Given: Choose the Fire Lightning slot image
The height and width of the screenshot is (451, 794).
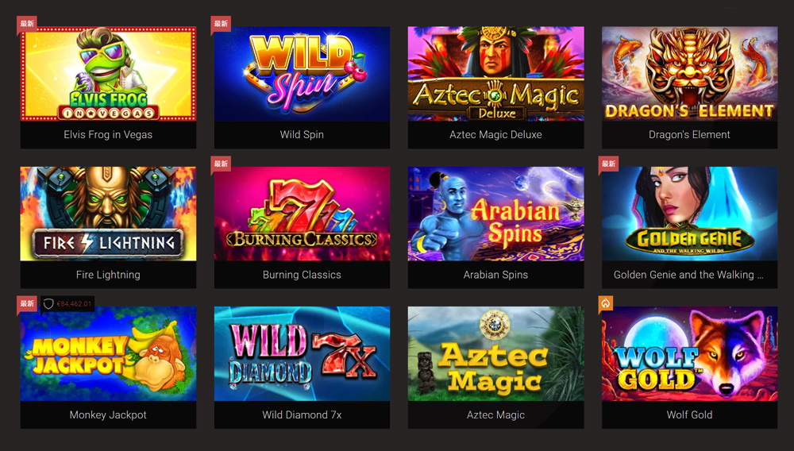Looking at the screenshot, I should pos(108,214).
